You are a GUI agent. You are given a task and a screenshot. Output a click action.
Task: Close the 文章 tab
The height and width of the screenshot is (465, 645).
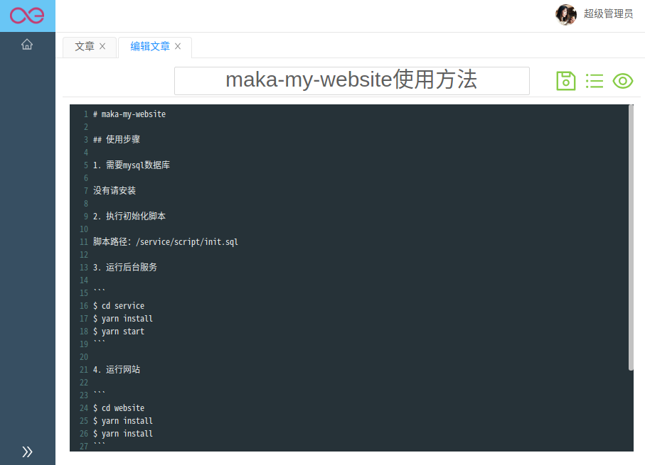[x=102, y=46]
